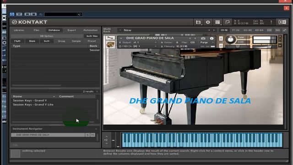Image resolution: width=293 pixels, height=165 pixels.
Task: Filter database by Bank
Action: tap(32, 41)
